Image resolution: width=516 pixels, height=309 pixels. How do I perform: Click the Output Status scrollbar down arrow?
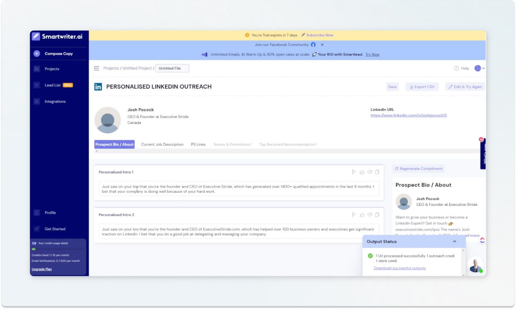[464, 274]
